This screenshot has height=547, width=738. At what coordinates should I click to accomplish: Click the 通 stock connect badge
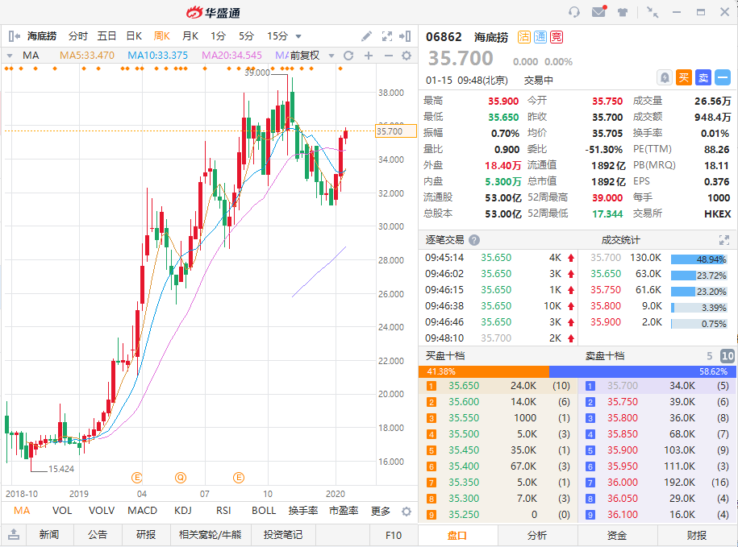pyautogui.click(x=540, y=37)
